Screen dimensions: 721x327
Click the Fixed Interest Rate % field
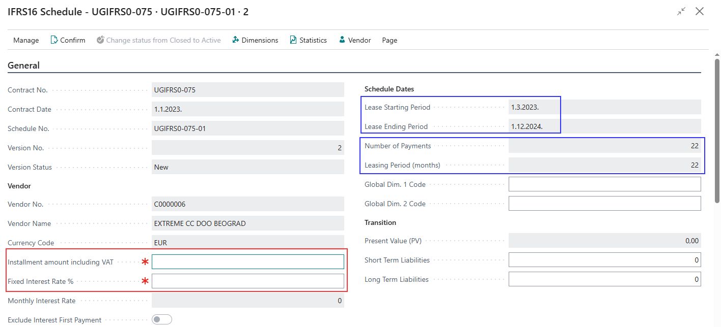[248, 281]
